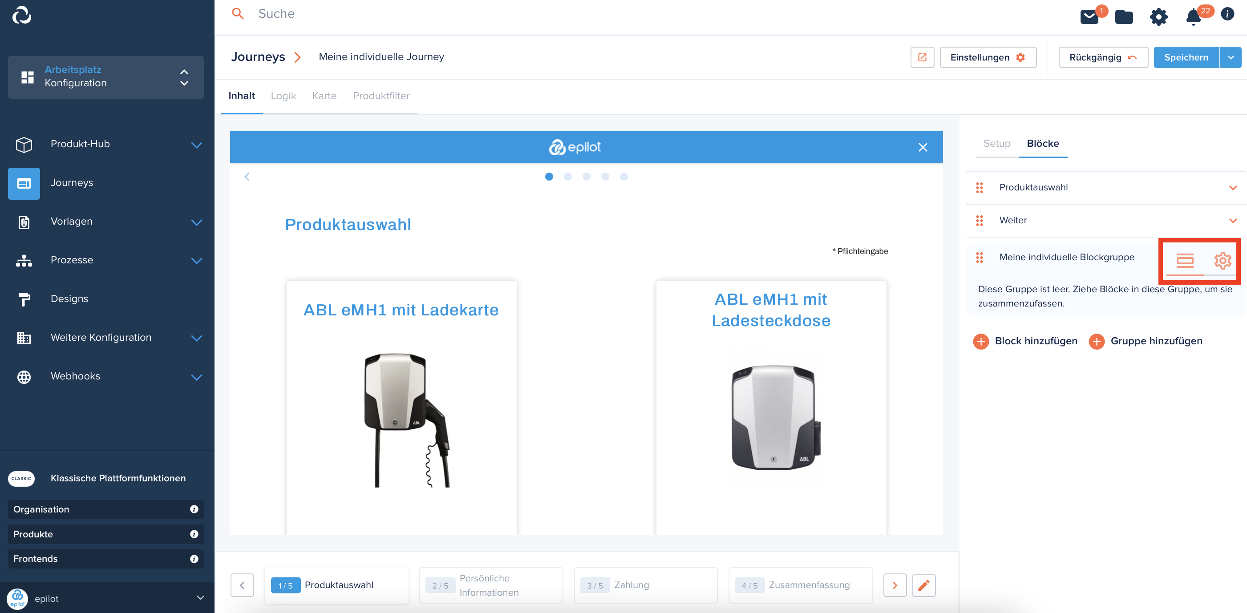Image resolution: width=1247 pixels, height=613 pixels.
Task: Click the search magnifier icon
Action: [237, 13]
